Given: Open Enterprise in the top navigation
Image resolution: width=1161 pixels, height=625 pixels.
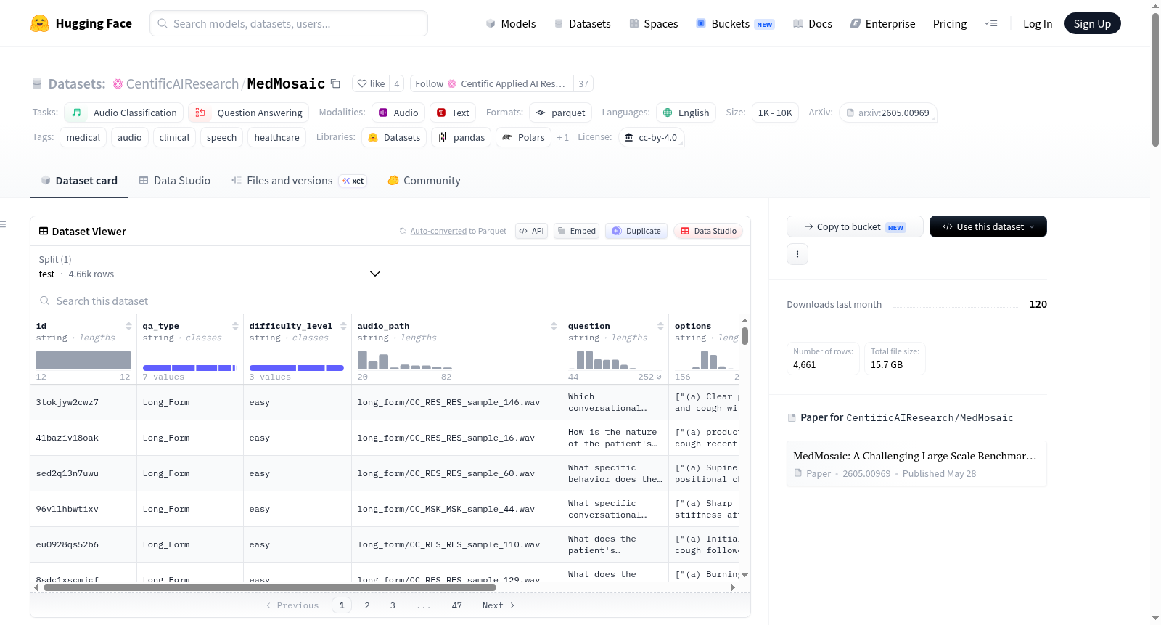Looking at the screenshot, I should pos(882,23).
